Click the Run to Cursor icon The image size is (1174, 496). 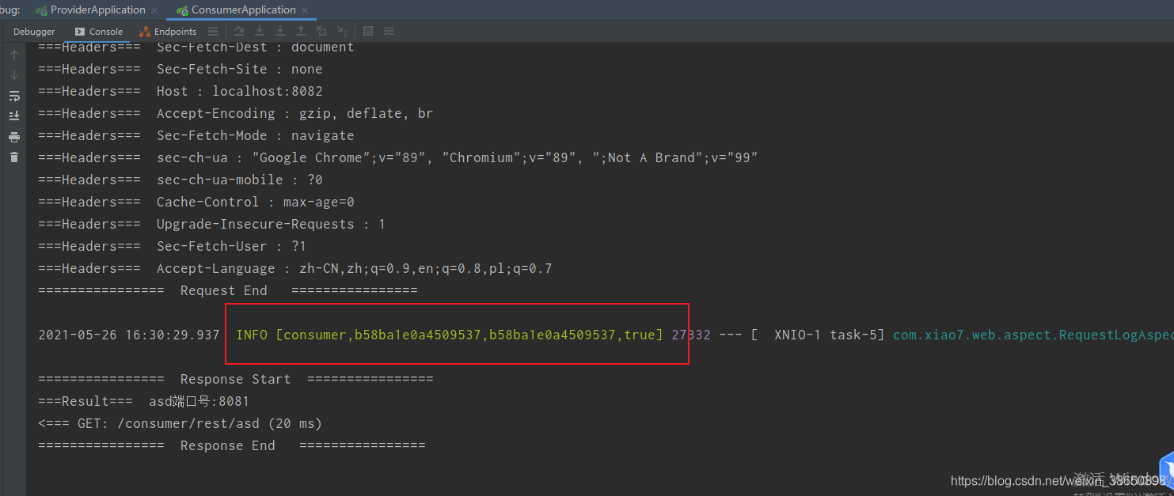(x=342, y=32)
